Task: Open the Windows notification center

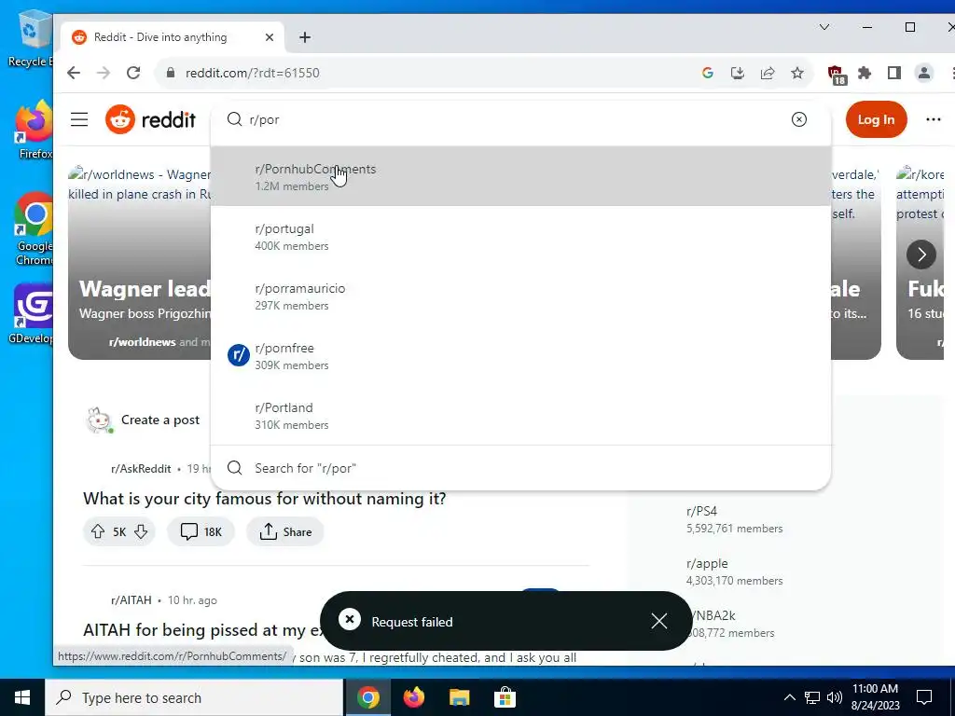Action: (x=924, y=697)
